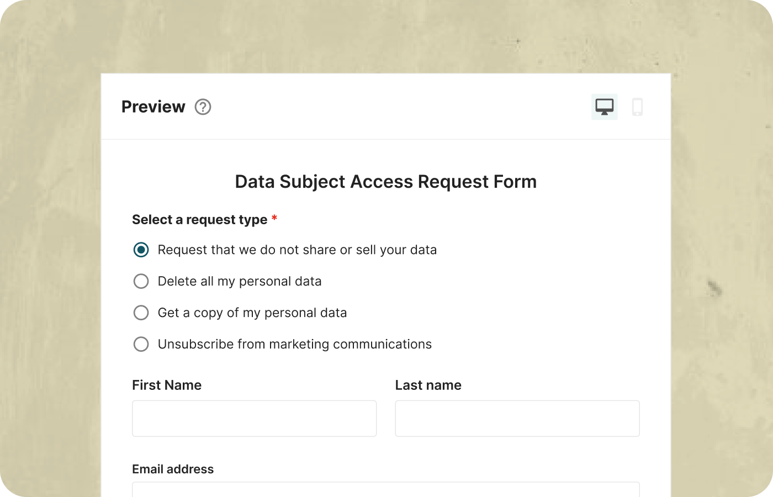Click the Preview heading label
Image resolution: width=773 pixels, height=497 pixels.
click(x=153, y=107)
